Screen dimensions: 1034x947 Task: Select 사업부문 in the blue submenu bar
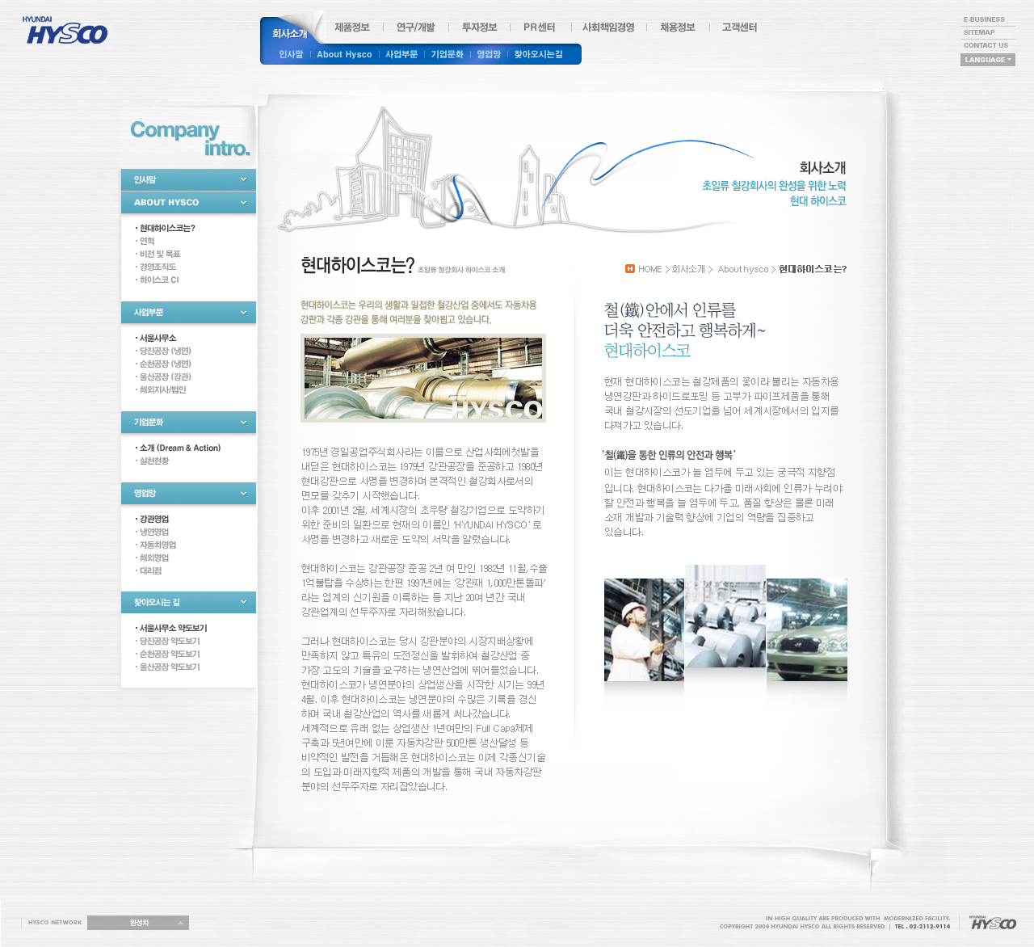pyautogui.click(x=401, y=54)
